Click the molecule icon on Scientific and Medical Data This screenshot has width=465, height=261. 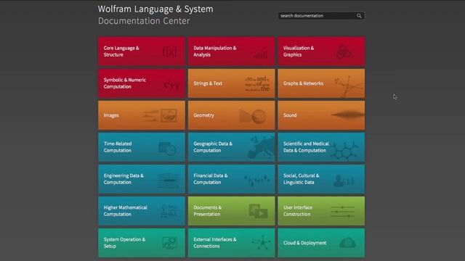coord(344,150)
